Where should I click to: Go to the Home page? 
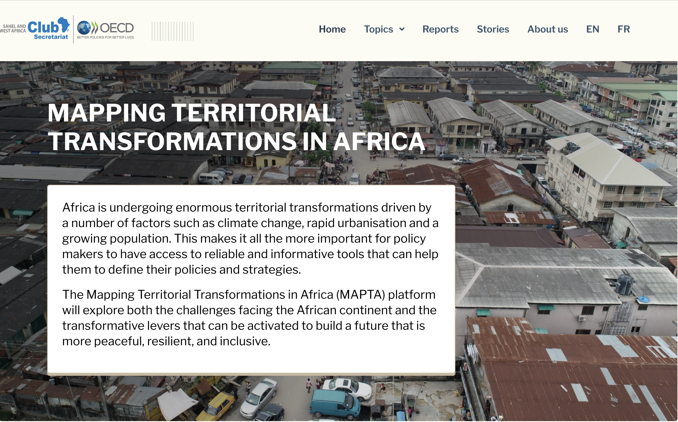[332, 29]
